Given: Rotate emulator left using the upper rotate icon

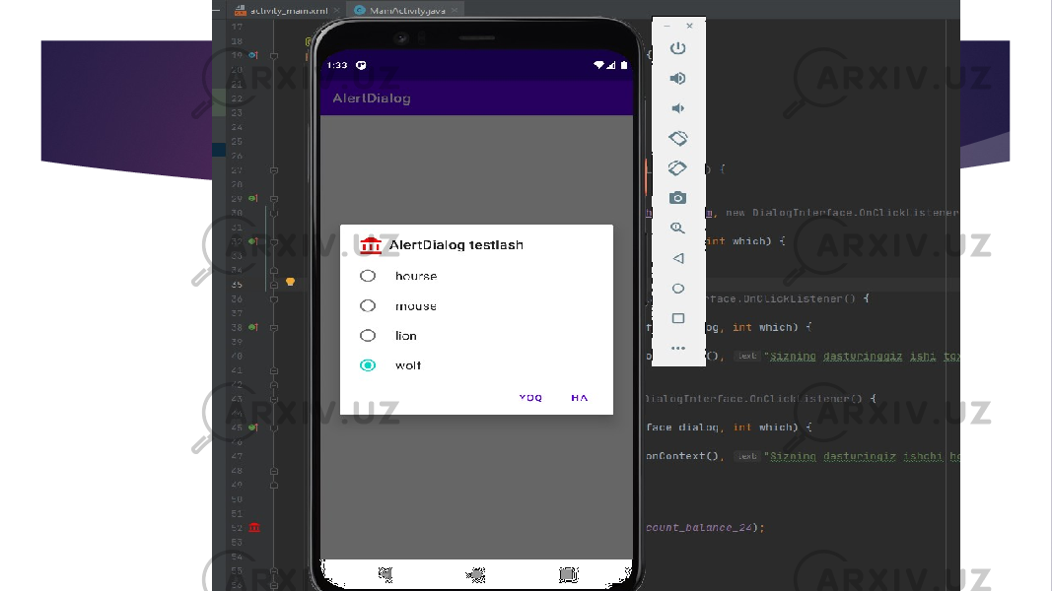Looking at the screenshot, I should coord(677,138).
